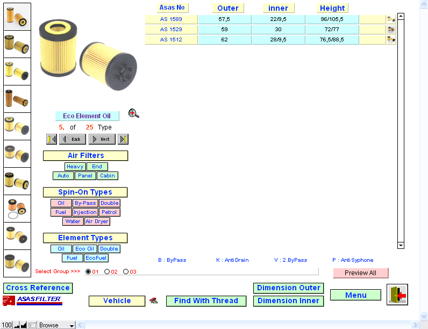
Task: Click the Preview All button
Action: tap(360, 273)
